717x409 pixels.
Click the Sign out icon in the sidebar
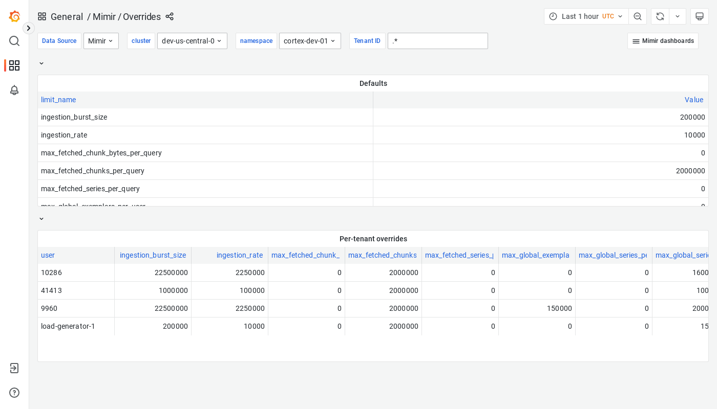tap(14, 368)
